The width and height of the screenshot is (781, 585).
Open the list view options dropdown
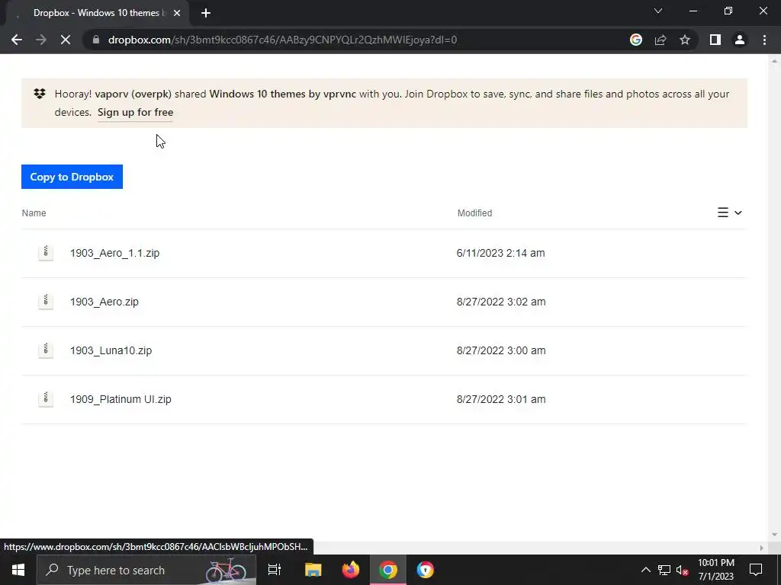pyautogui.click(x=730, y=213)
